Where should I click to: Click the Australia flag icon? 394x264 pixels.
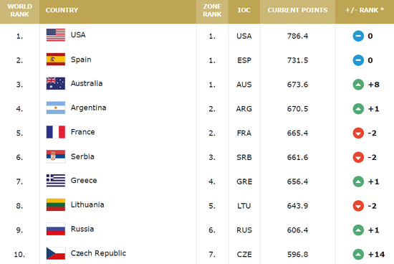(56, 83)
